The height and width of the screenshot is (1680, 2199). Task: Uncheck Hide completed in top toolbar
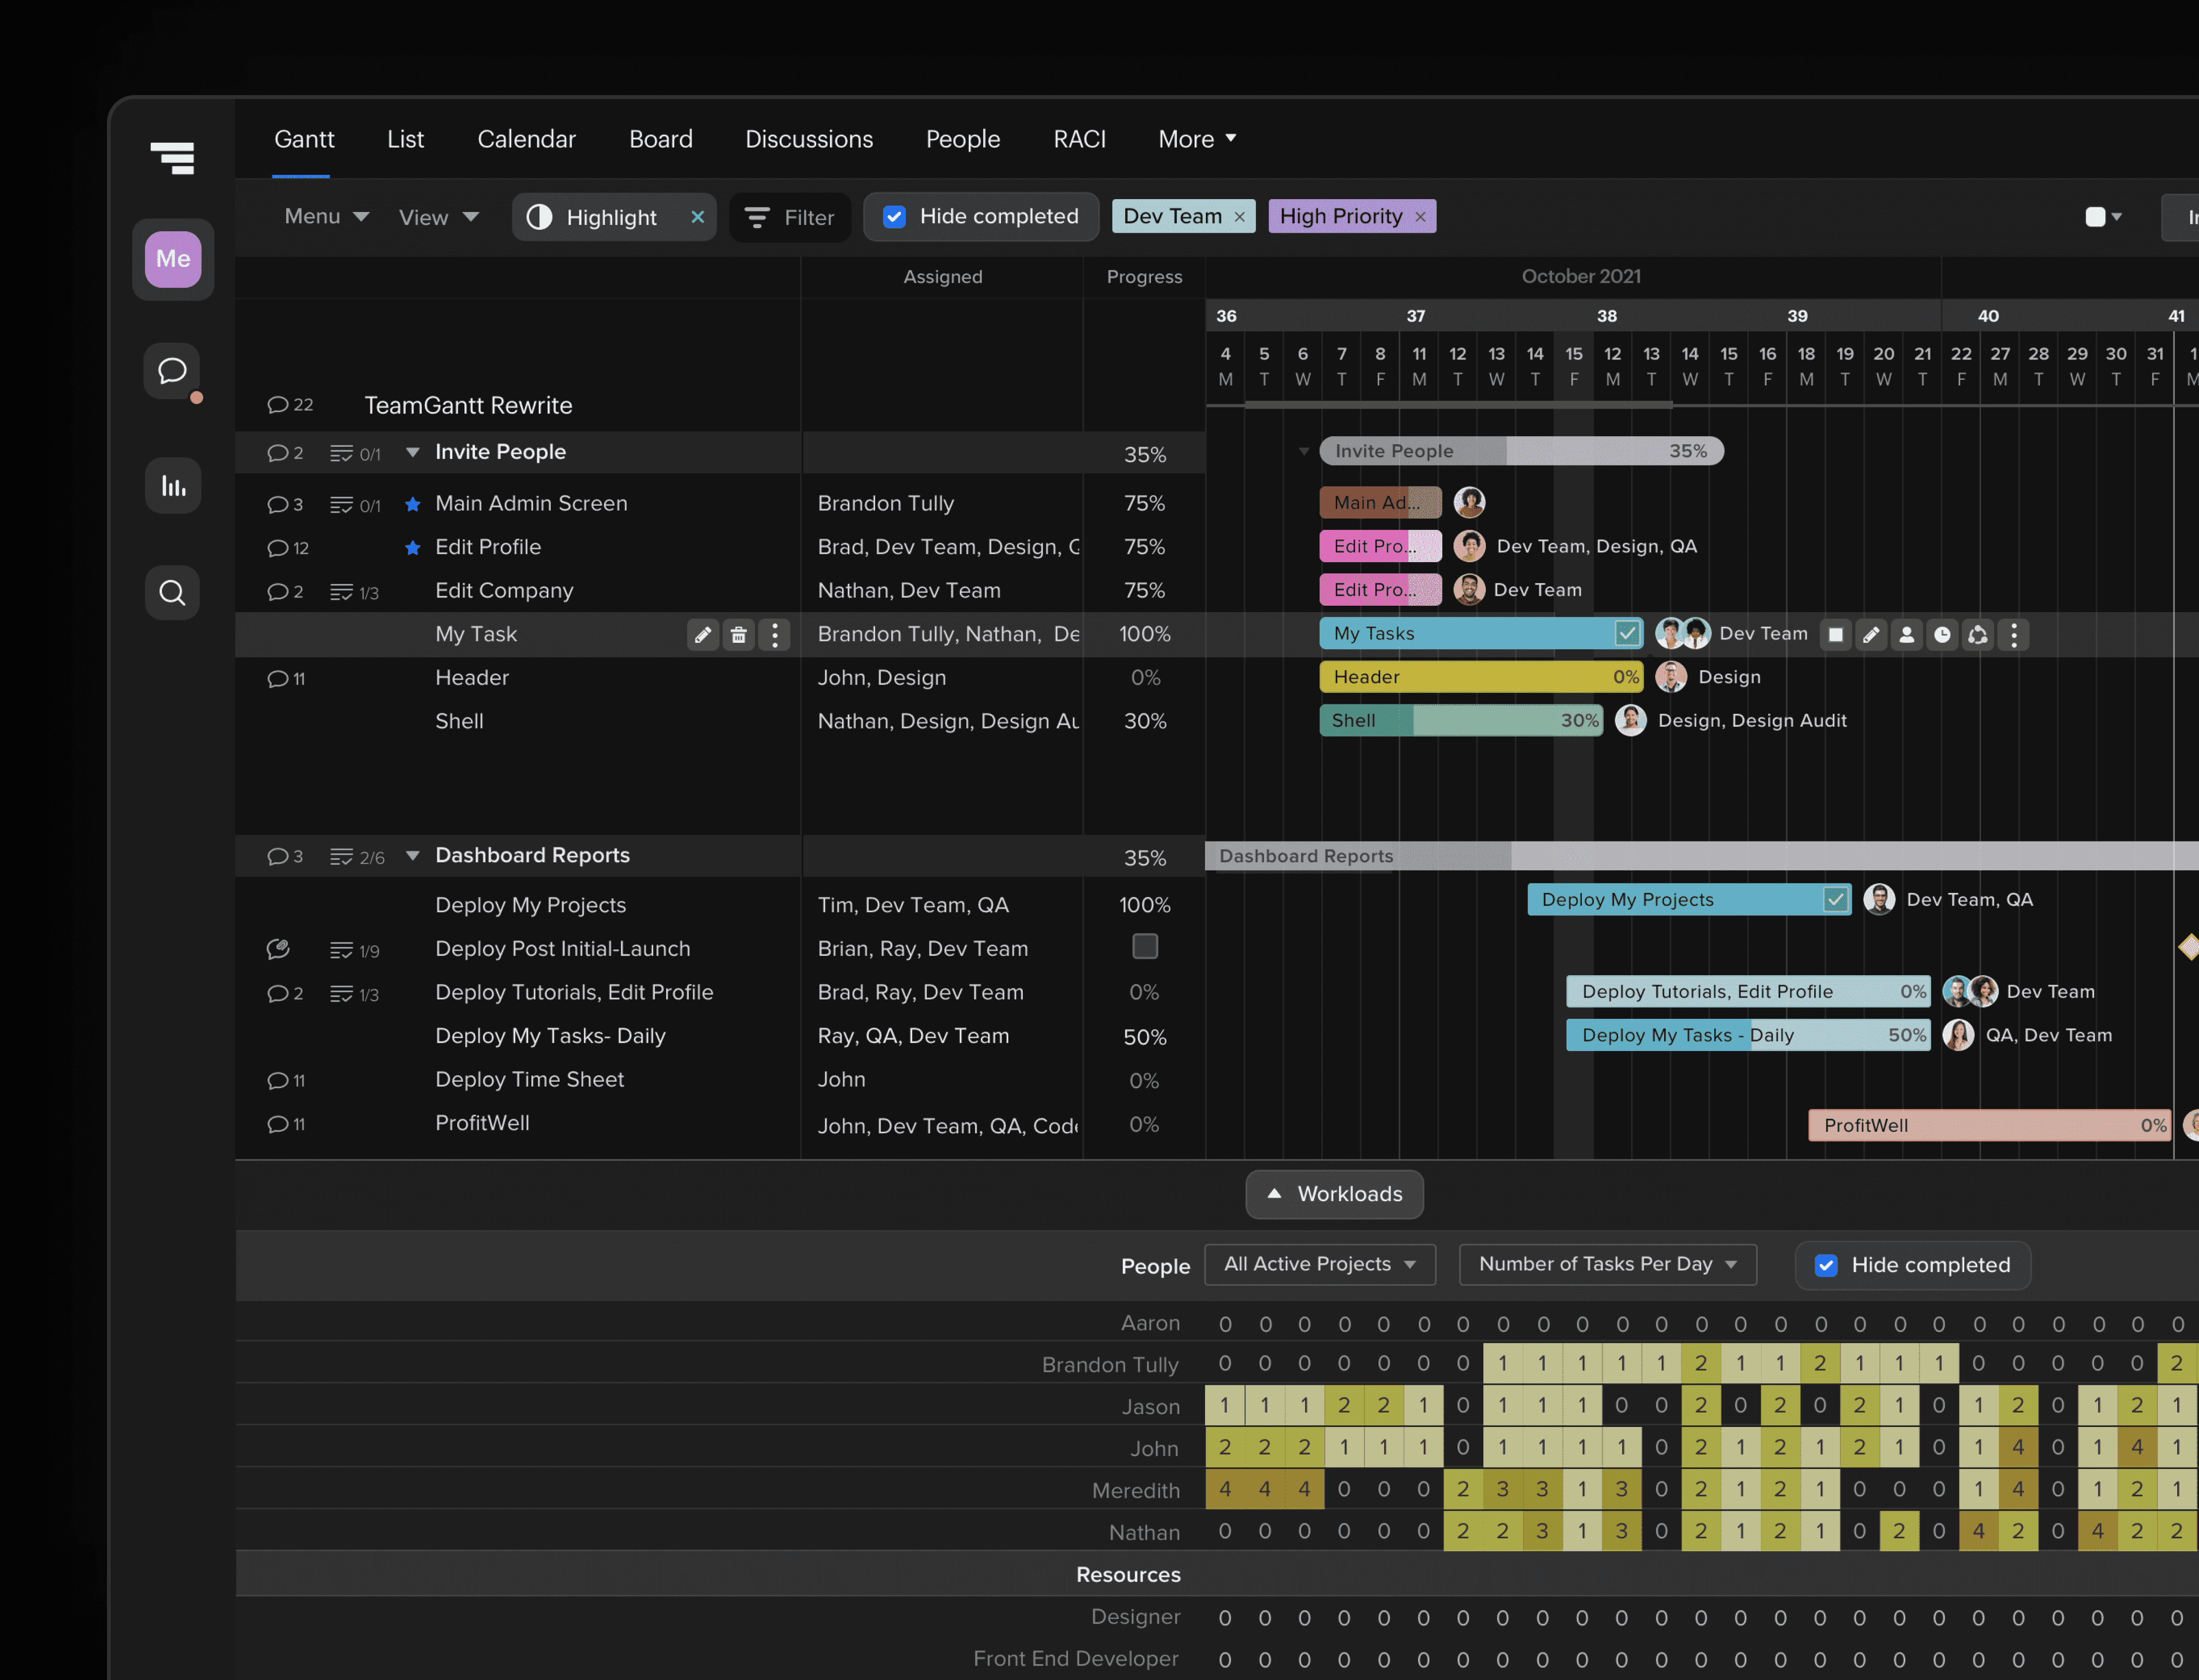pos(895,217)
